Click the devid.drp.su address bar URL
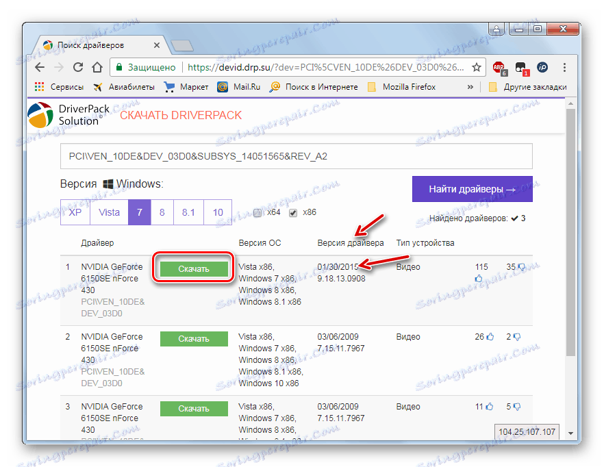The height and width of the screenshot is (467, 604). [x=325, y=67]
